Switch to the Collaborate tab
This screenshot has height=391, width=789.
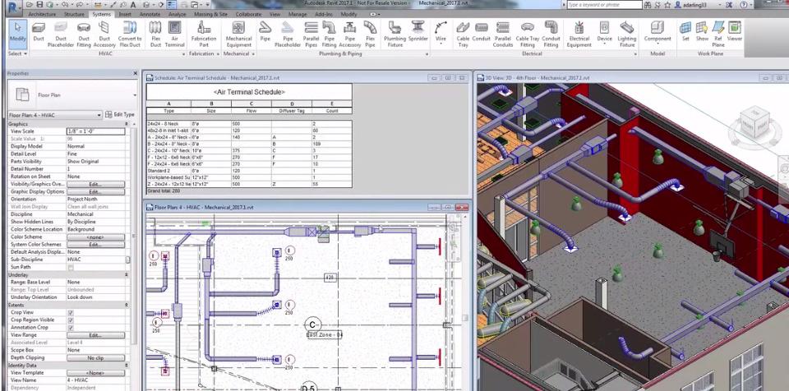point(248,15)
